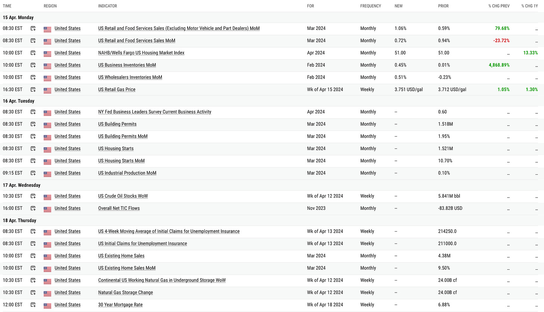Add US Crude Oil Stocks WoW to calendar
Screen dimensions: 544x312
[x=33, y=196]
